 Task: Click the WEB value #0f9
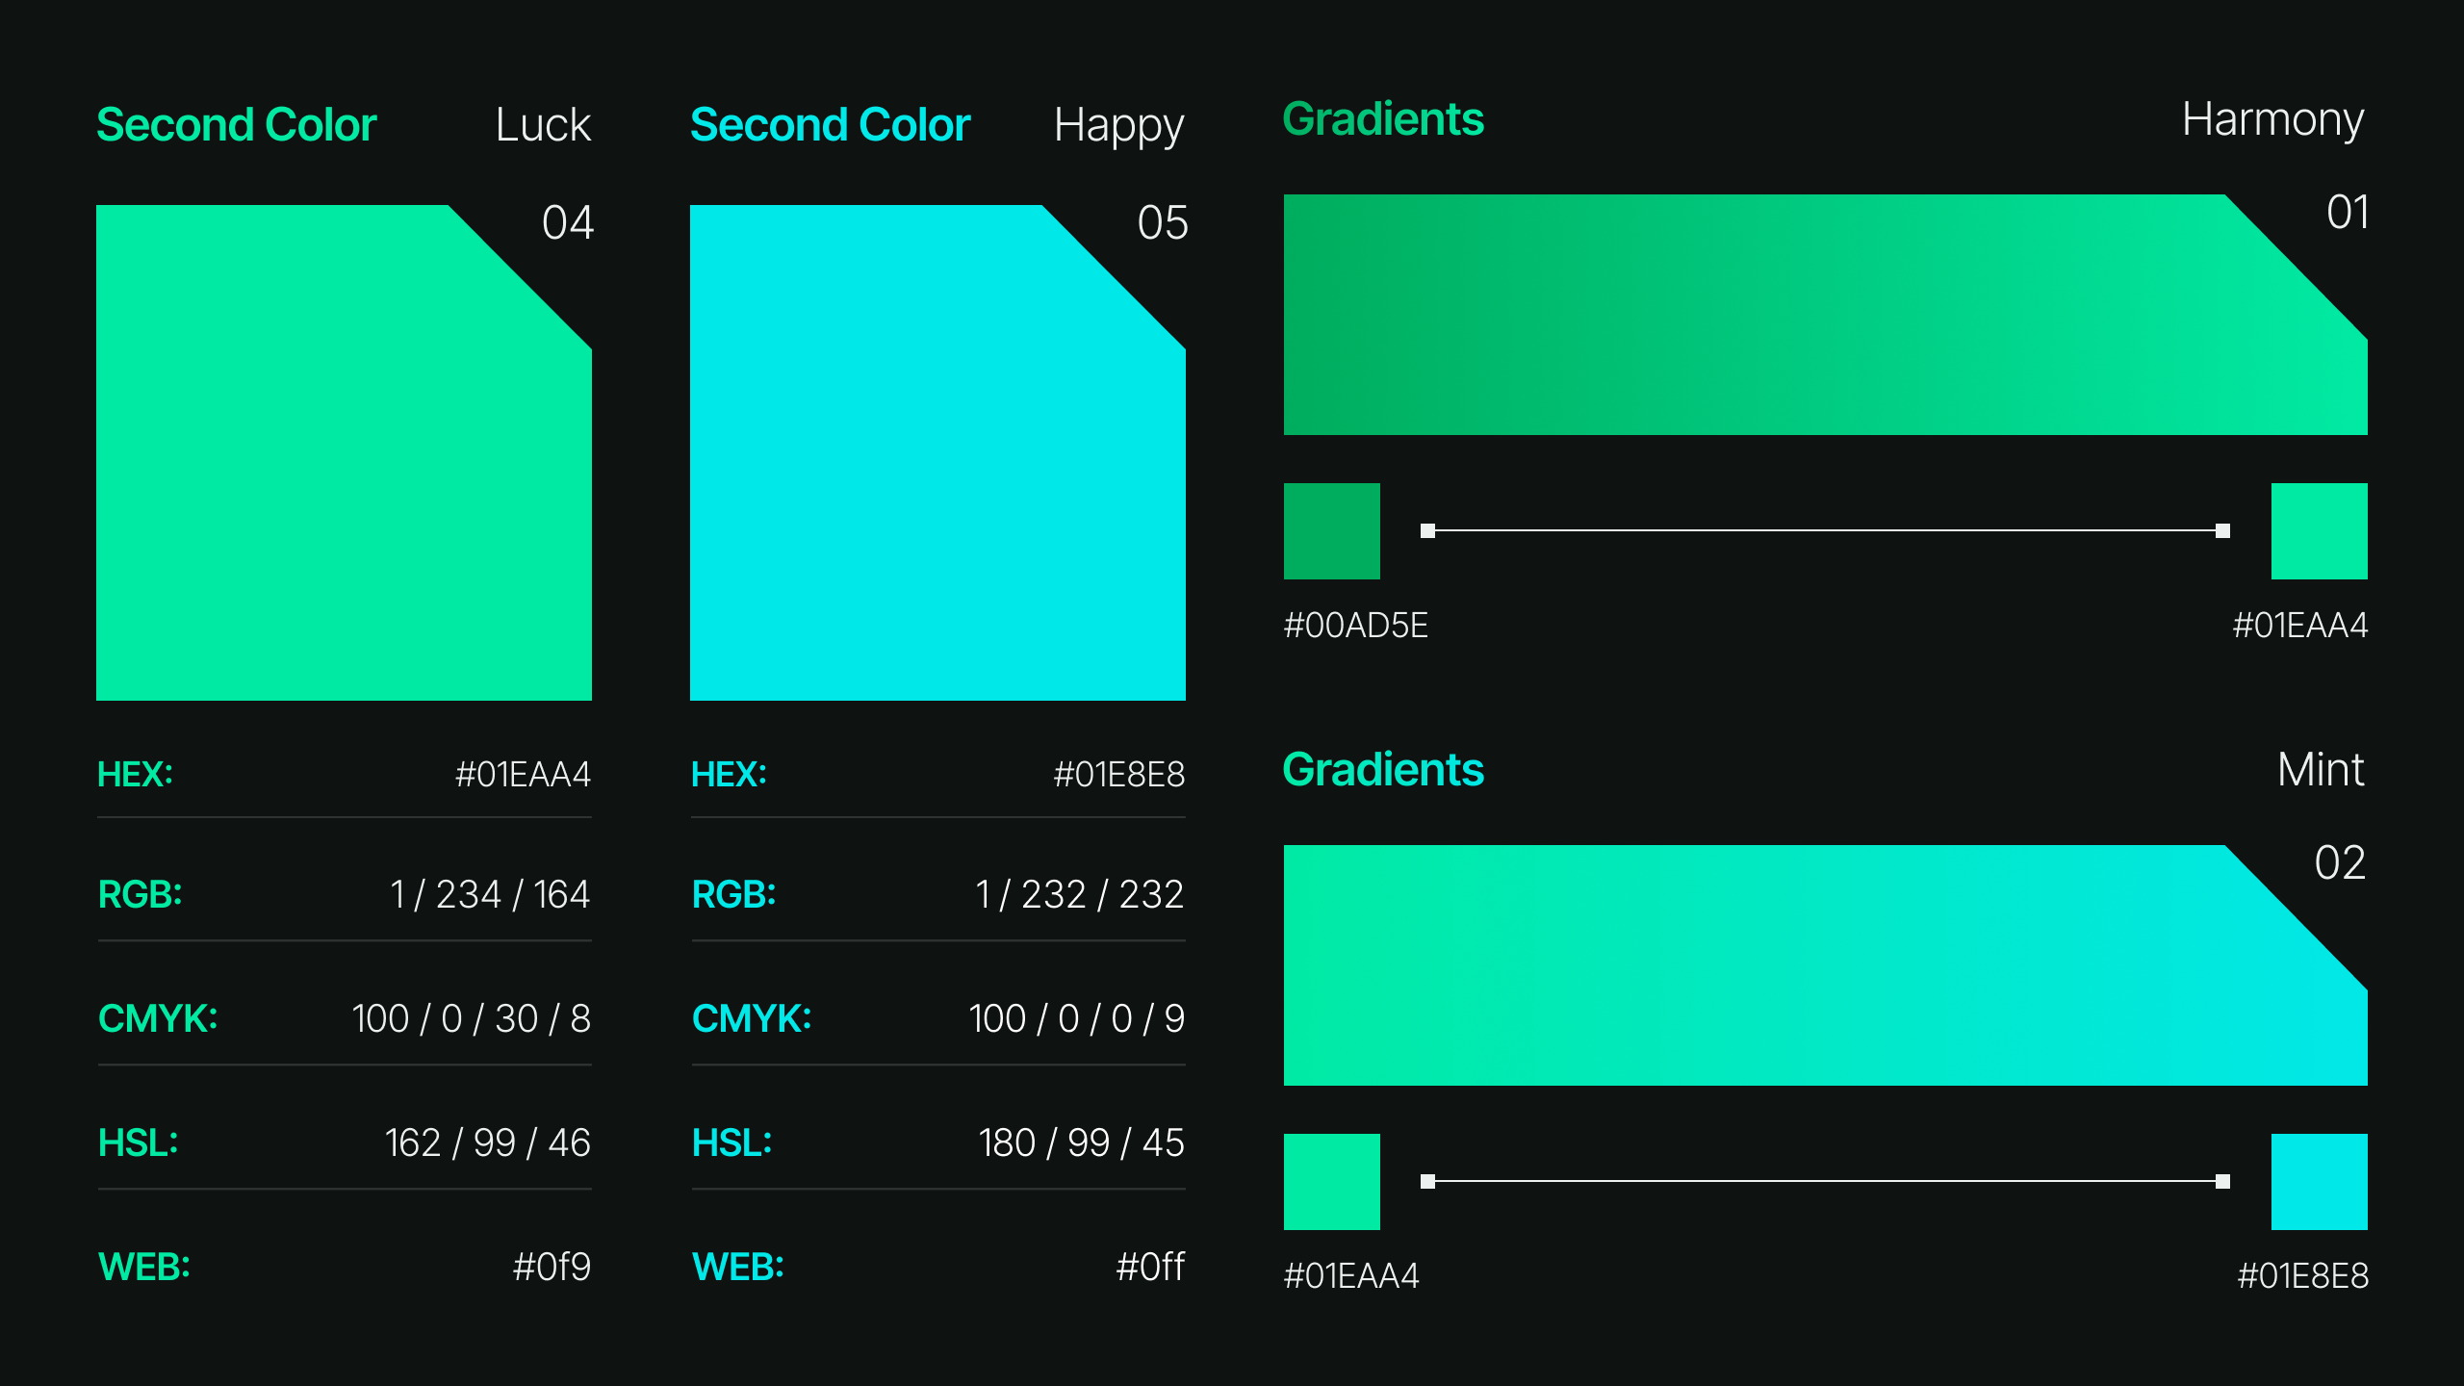click(552, 1267)
